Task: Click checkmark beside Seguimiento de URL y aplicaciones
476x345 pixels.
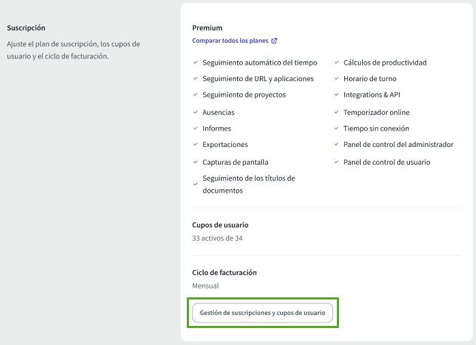Action: coord(196,78)
